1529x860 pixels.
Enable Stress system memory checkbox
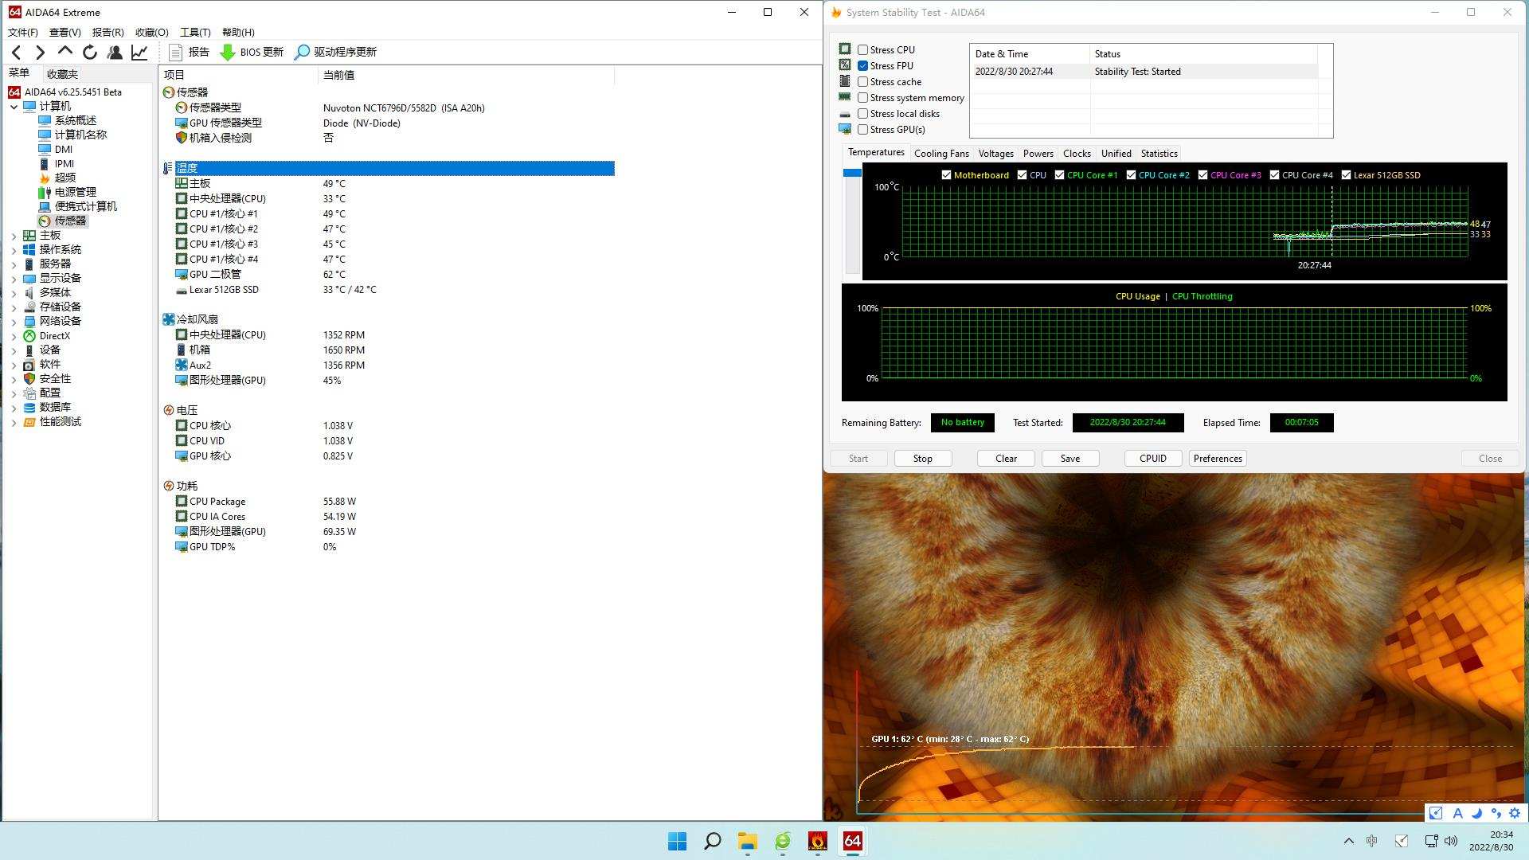pos(862,97)
